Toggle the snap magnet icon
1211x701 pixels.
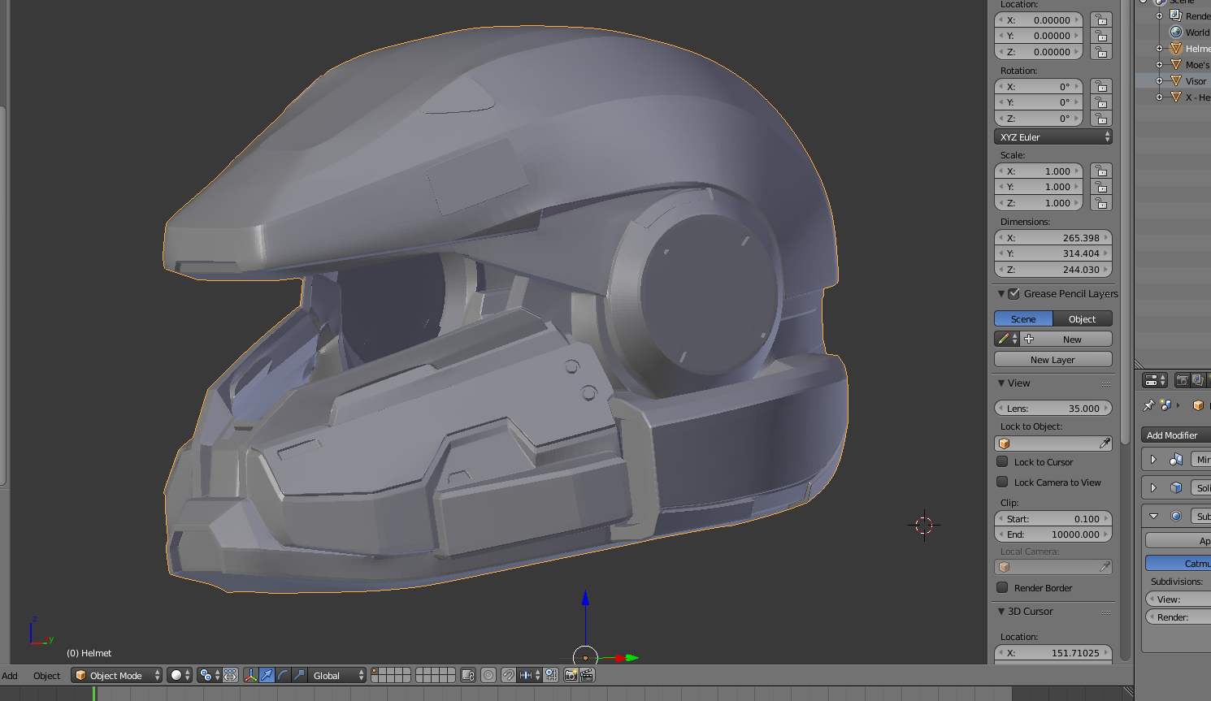click(508, 675)
